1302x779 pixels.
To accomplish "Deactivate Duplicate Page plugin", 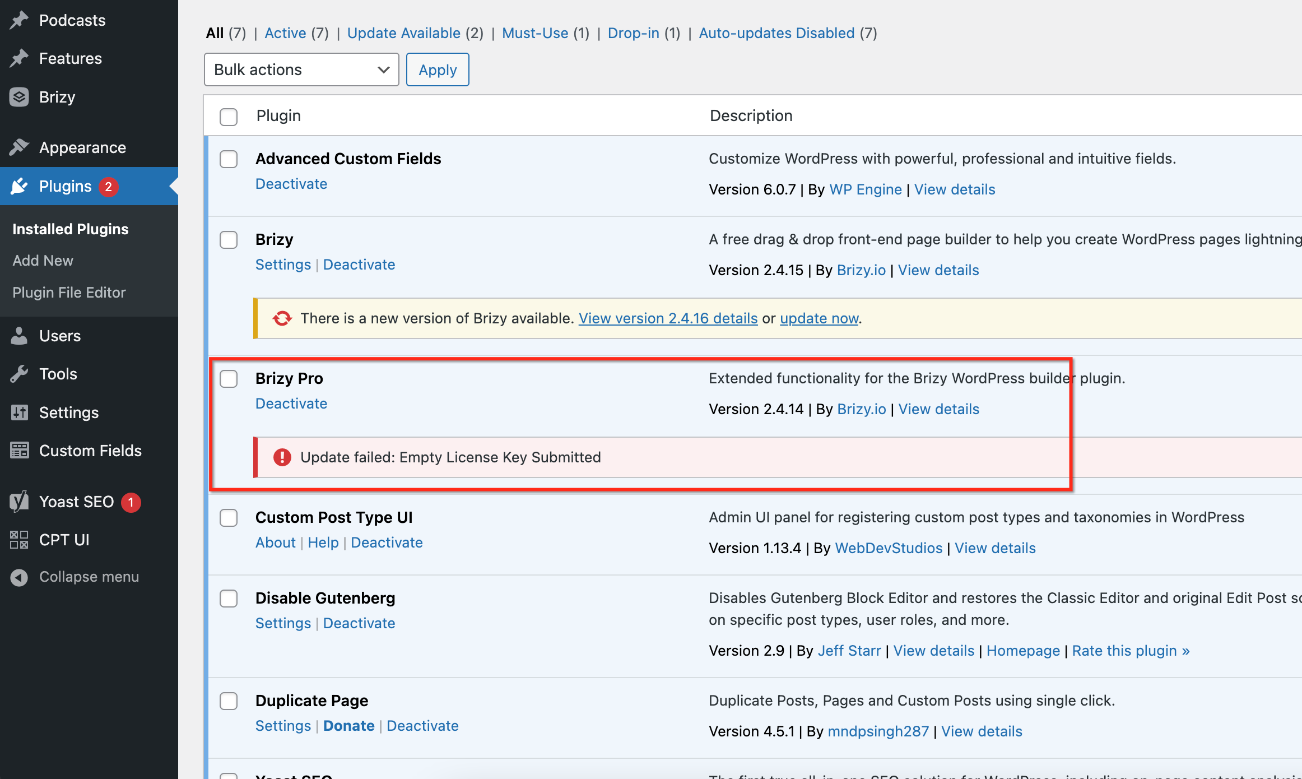I will pos(422,726).
